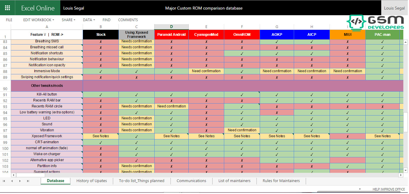Click the horizontal scrollbar's left arrow
409x194 pixels.
[x=13, y=175]
